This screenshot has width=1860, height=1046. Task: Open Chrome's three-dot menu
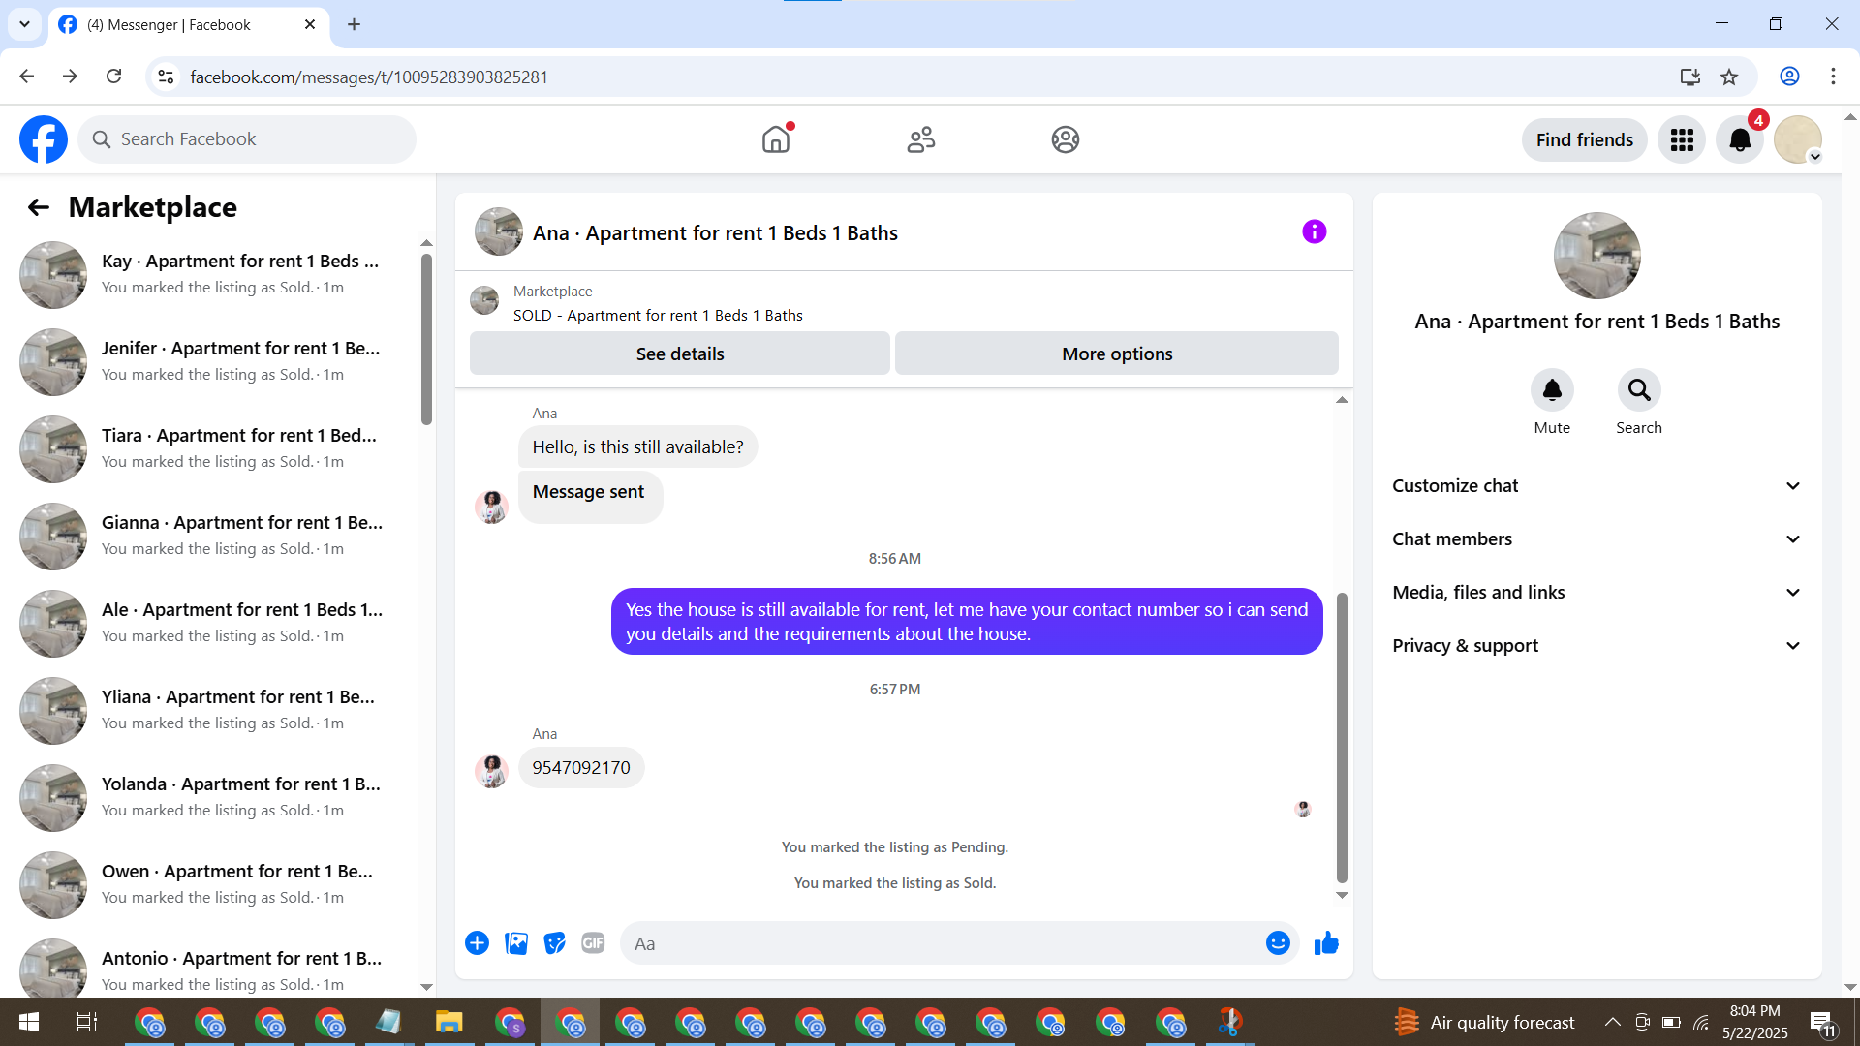(1833, 77)
